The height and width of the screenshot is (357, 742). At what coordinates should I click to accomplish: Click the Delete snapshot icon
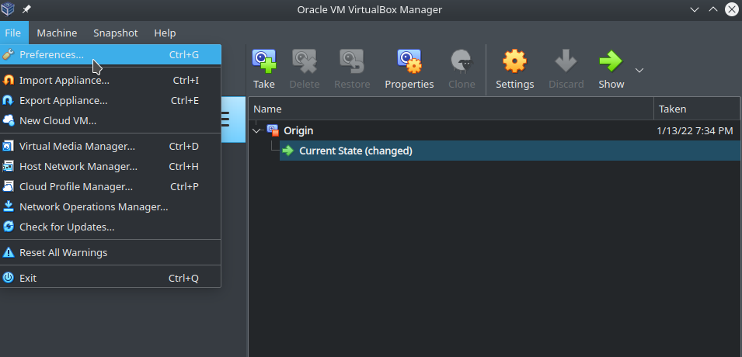tap(305, 61)
